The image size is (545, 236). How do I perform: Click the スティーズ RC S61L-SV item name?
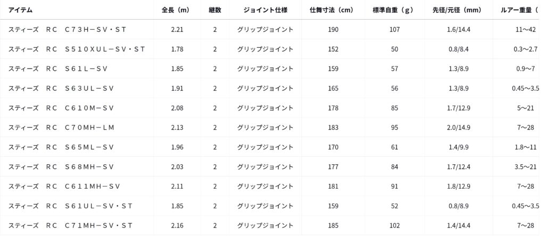(x=61, y=69)
